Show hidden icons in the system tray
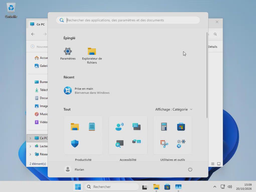This screenshot has height=192, width=256. (x=215, y=187)
